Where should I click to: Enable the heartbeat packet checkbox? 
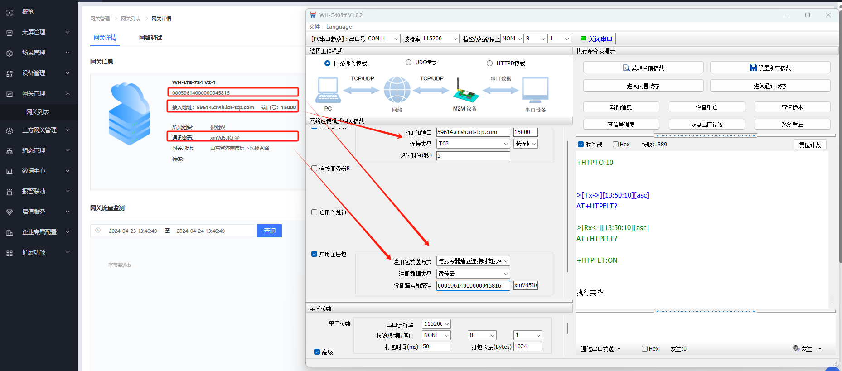click(x=314, y=212)
